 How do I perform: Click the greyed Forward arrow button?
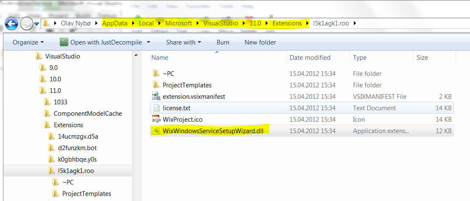(x=26, y=24)
